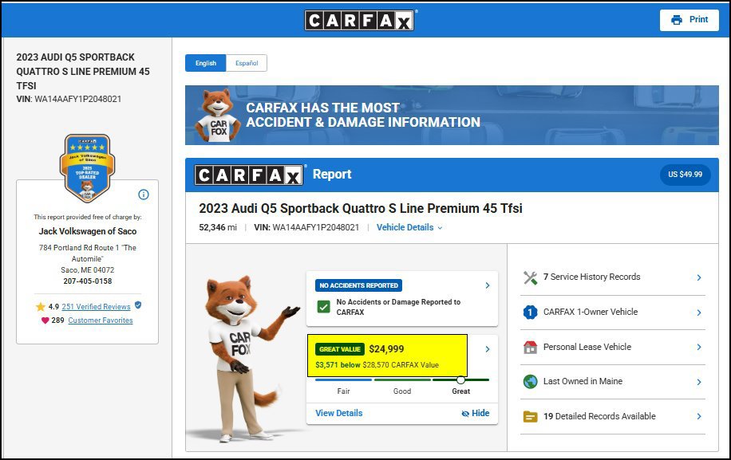Open CARFAX 1-Owner Vehicle chevron

point(699,313)
